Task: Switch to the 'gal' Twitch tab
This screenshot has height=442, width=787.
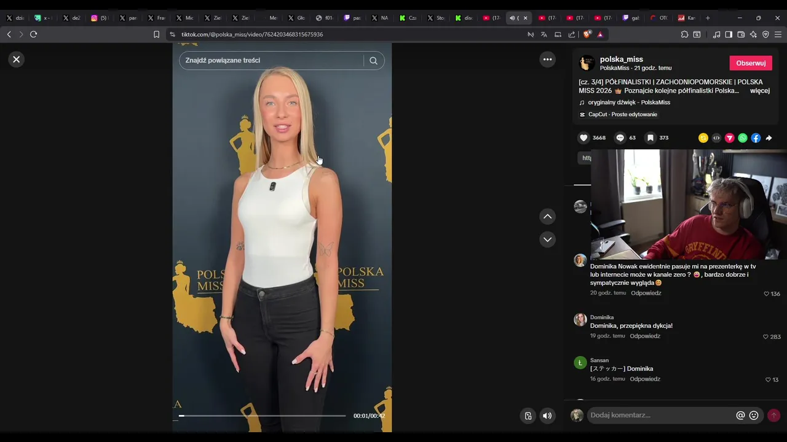Action: point(630,18)
